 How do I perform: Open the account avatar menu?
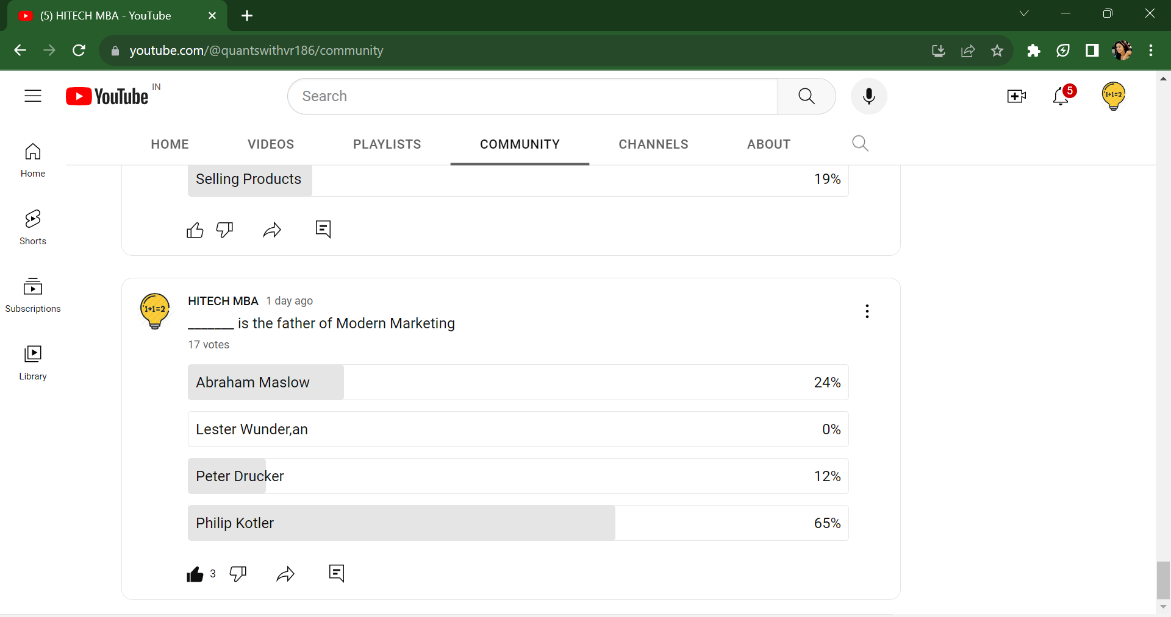pos(1114,96)
